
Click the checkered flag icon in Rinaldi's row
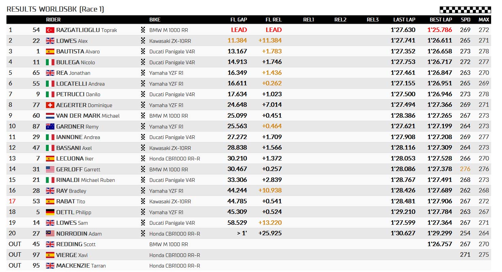(x=143, y=180)
